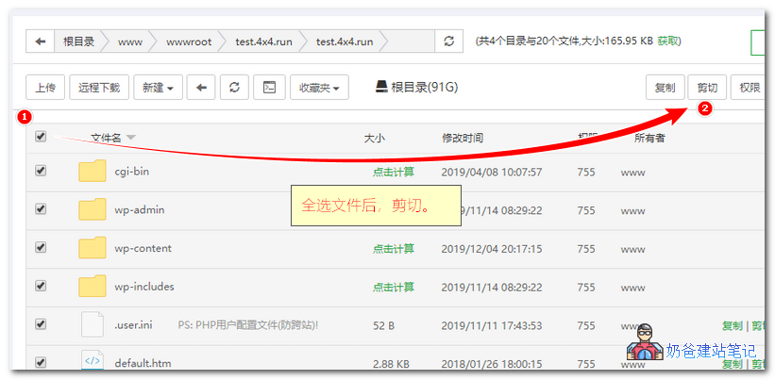775x380 pixels.
Task: Open the wp-admin folder icon
Action: click(x=93, y=209)
